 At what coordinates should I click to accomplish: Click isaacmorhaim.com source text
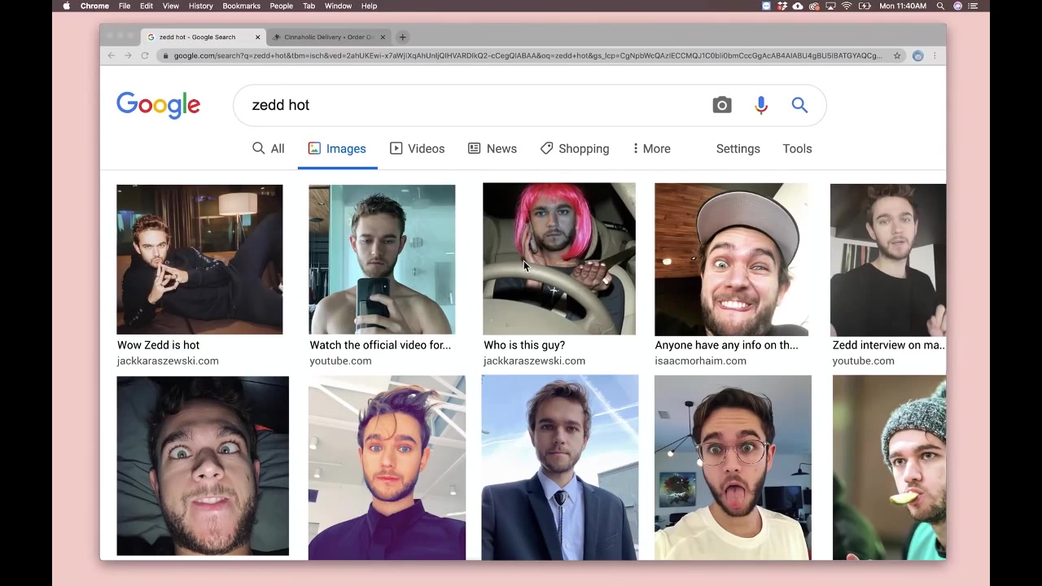(700, 361)
